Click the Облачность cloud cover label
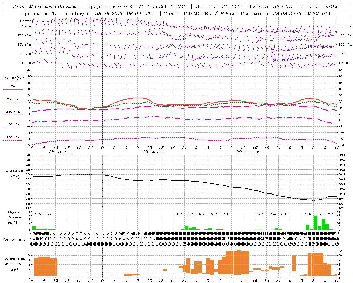 pos(14,240)
